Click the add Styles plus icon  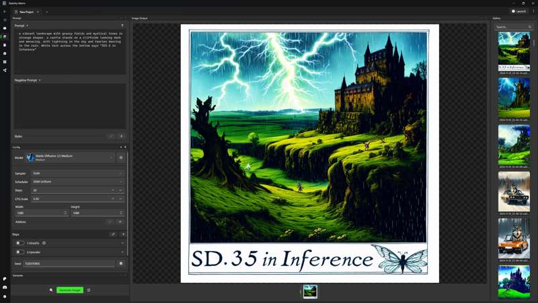pos(121,136)
